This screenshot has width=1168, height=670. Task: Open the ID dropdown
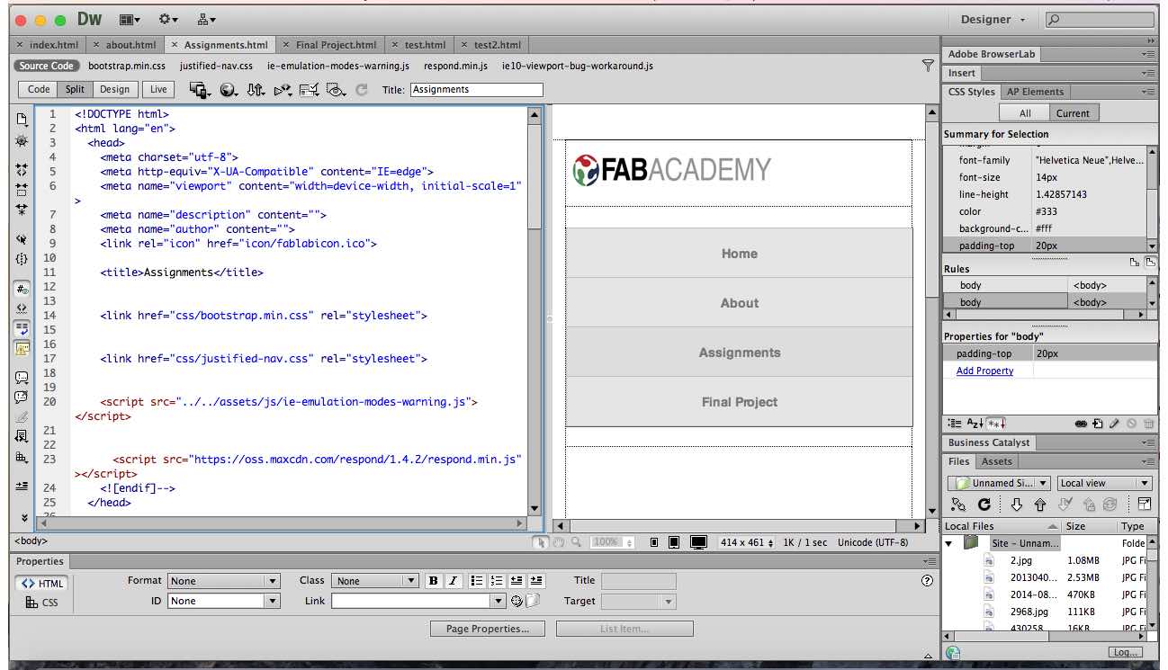click(x=224, y=601)
